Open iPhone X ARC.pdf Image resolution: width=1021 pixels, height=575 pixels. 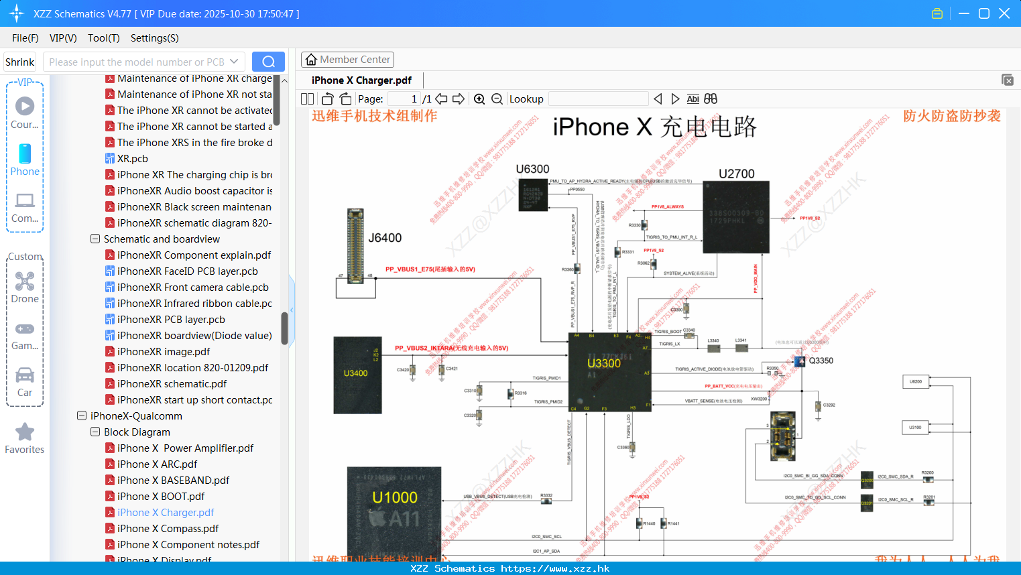pyautogui.click(x=158, y=464)
